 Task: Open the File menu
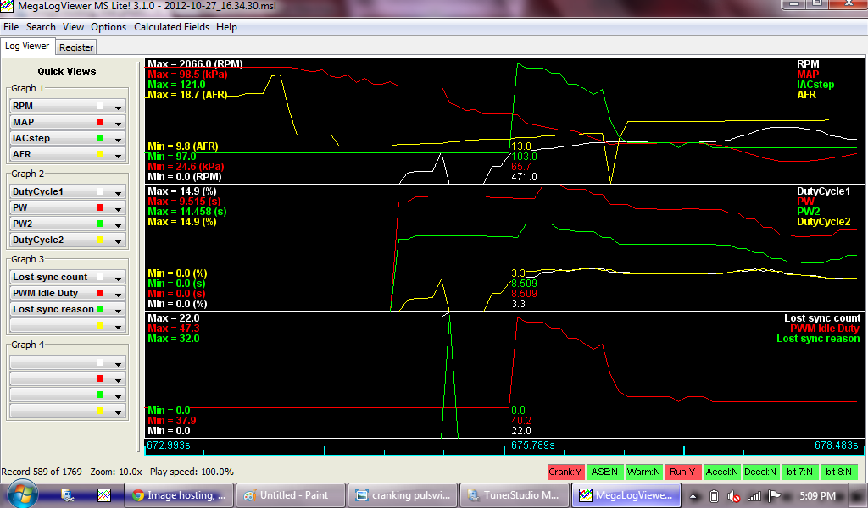pyautogui.click(x=11, y=27)
